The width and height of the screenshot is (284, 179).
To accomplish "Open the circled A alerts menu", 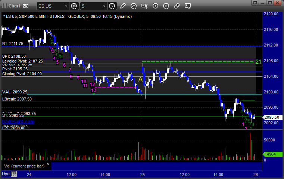I will coord(166,6).
